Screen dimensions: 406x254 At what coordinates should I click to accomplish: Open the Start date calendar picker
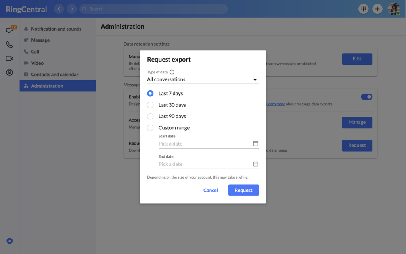[x=256, y=144]
